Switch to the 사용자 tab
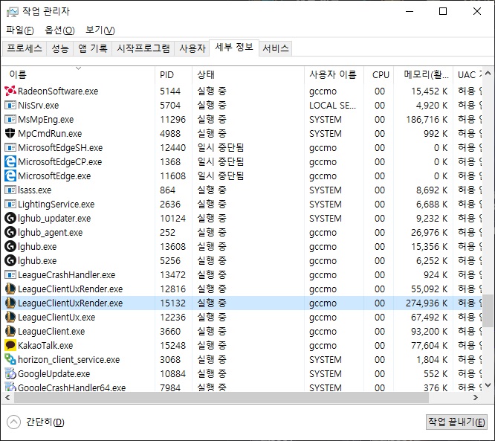Image resolution: width=495 pixels, height=441 pixels. 192,48
